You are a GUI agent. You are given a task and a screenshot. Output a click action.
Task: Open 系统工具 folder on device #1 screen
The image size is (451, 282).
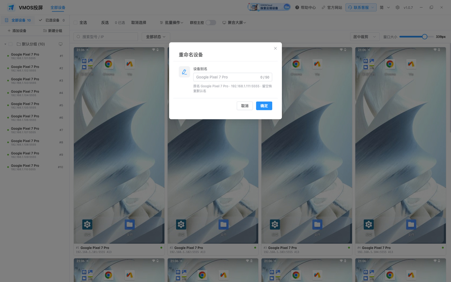87,64
